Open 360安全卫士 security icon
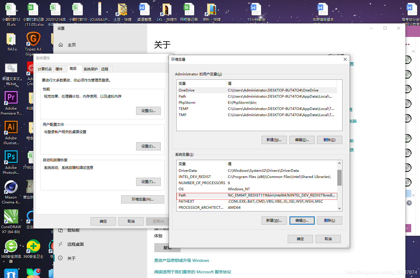This screenshot has width=420, height=278. (x=33, y=249)
